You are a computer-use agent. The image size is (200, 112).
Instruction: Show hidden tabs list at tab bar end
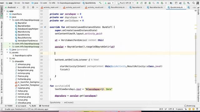click(195, 7)
